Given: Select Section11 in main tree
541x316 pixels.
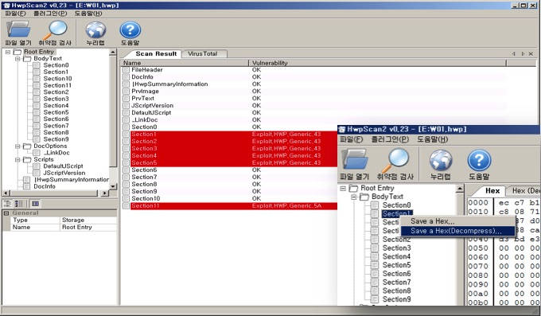Looking at the screenshot, I should [57, 85].
